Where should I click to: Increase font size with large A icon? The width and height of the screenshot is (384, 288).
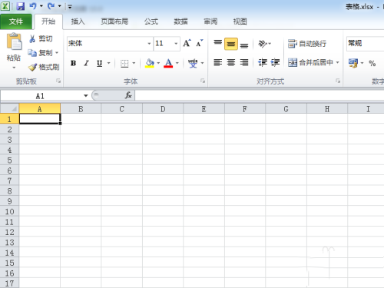[187, 43]
